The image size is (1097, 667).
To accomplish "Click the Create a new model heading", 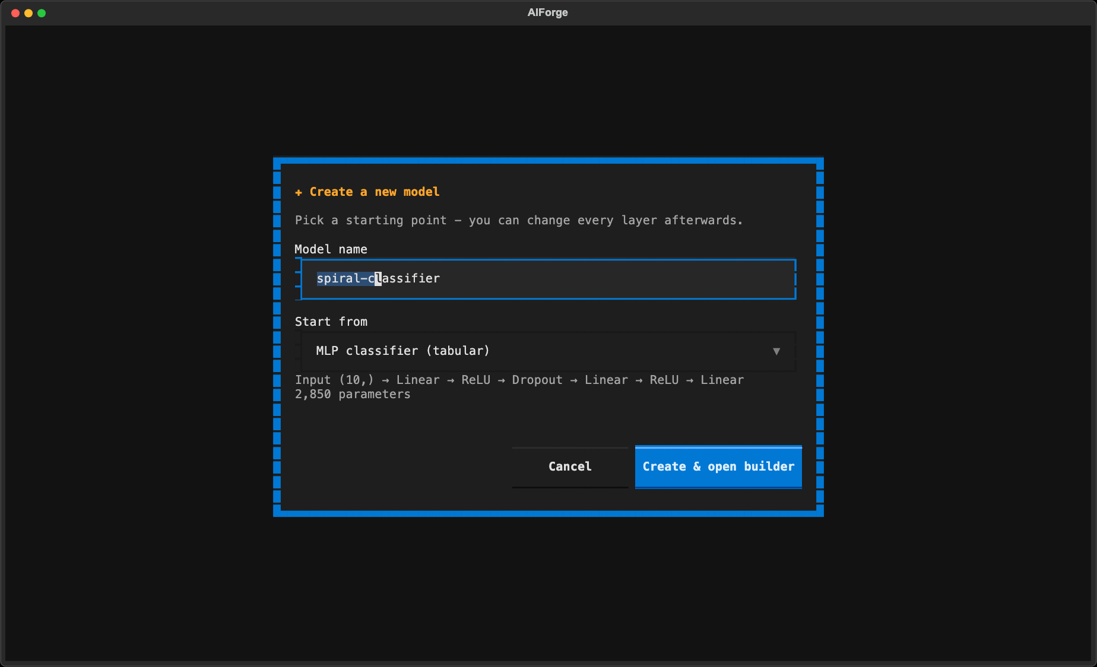I will click(x=367, y=192).
